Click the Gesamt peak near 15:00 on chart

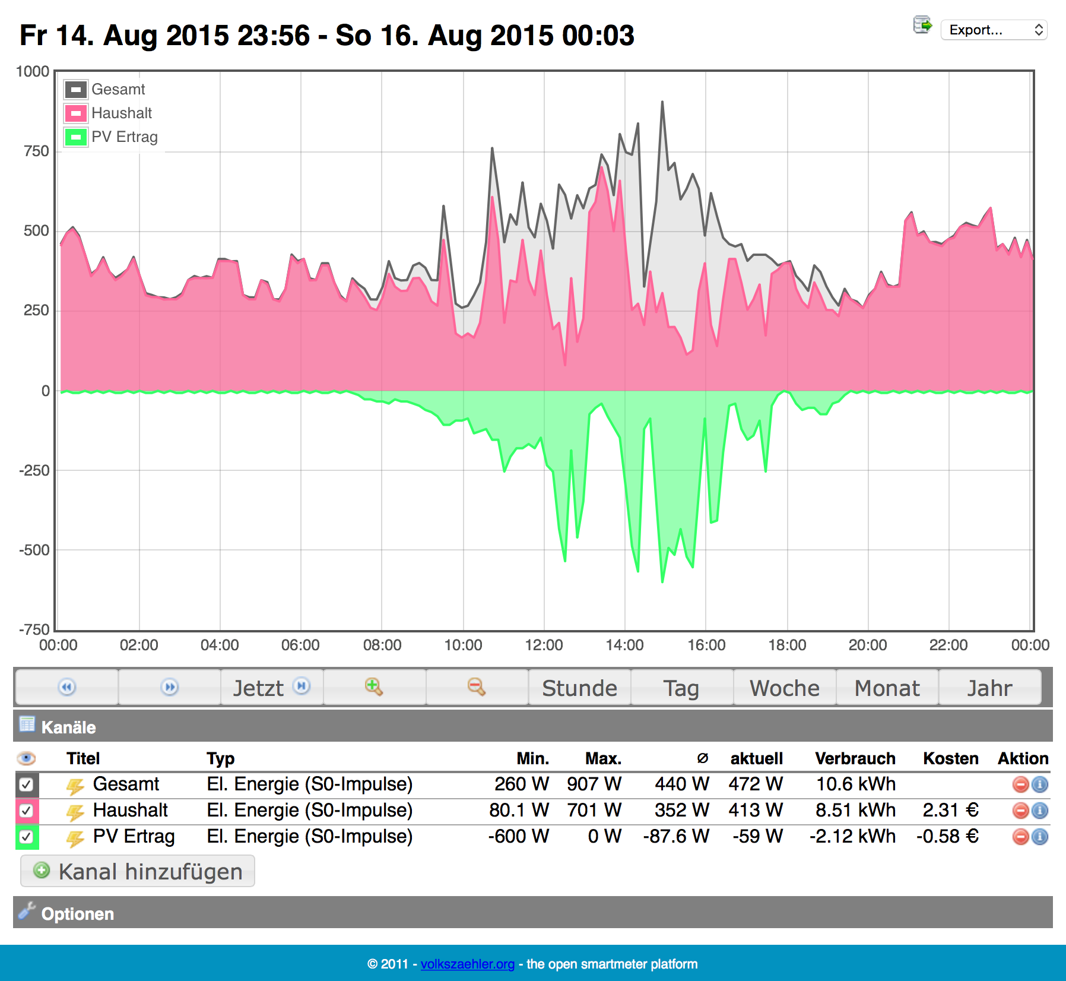(662, 103)
